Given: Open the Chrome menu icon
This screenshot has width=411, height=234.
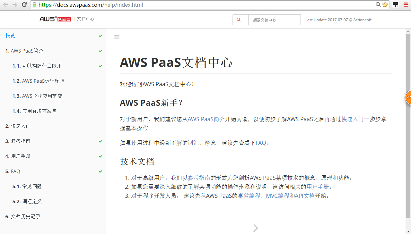Looking at the screenshot, I should click(406, 5).
